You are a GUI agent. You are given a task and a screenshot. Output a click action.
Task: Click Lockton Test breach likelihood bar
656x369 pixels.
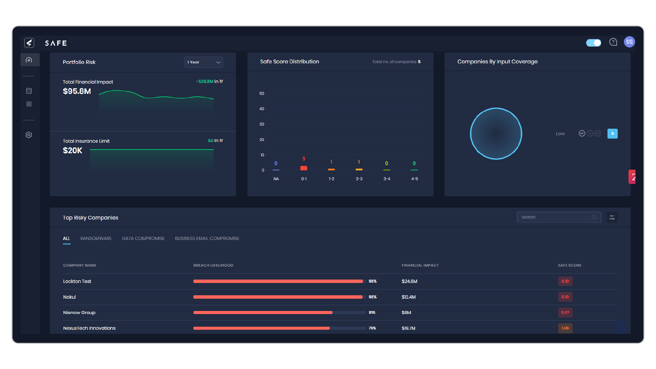[279, 281]
